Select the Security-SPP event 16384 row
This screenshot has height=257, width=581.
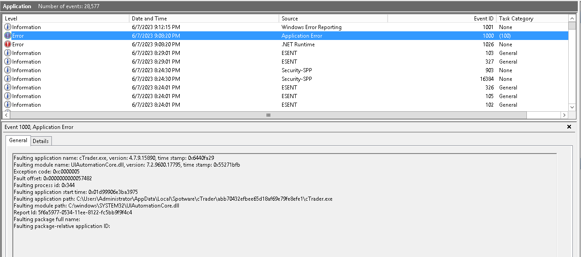pyautogui.click(x=286, y=79)
